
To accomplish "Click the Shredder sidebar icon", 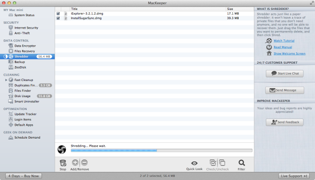I will pyautogui.click(x=11, y=57).
